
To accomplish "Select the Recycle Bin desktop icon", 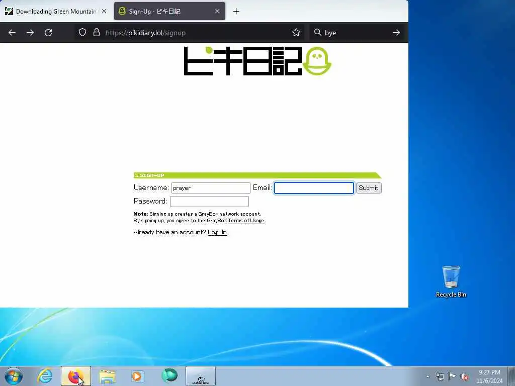I will [x=451, y=281].
